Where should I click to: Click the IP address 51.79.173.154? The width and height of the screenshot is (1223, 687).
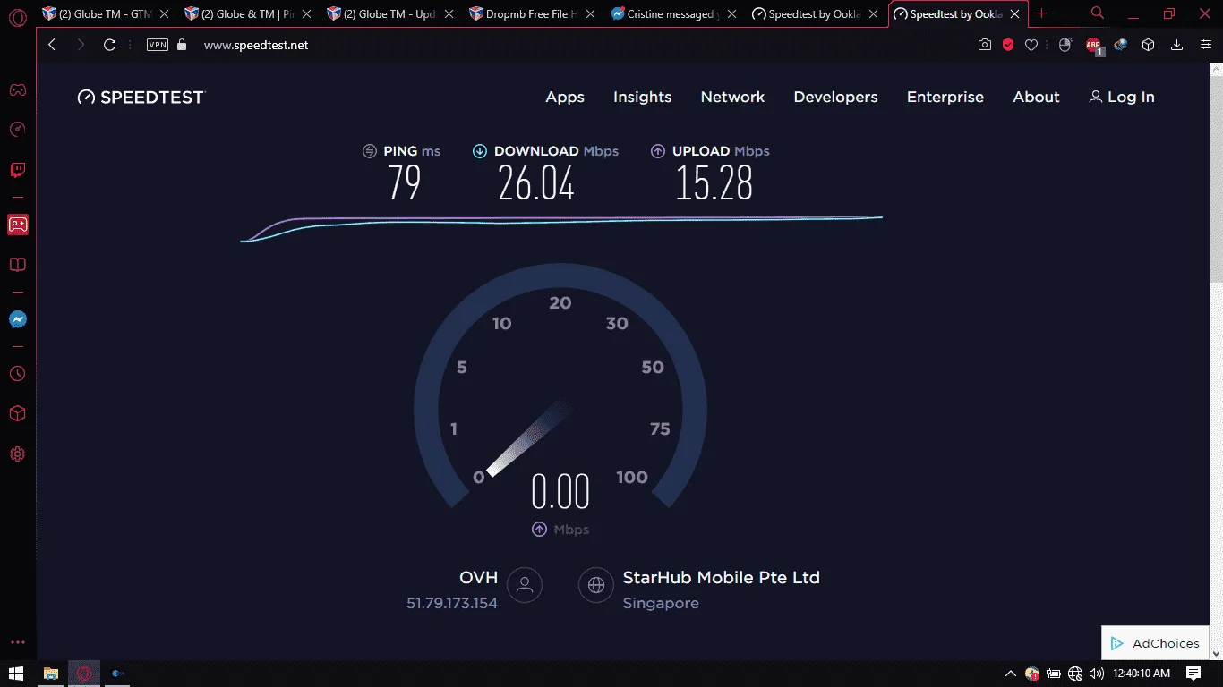click(452, 604)
